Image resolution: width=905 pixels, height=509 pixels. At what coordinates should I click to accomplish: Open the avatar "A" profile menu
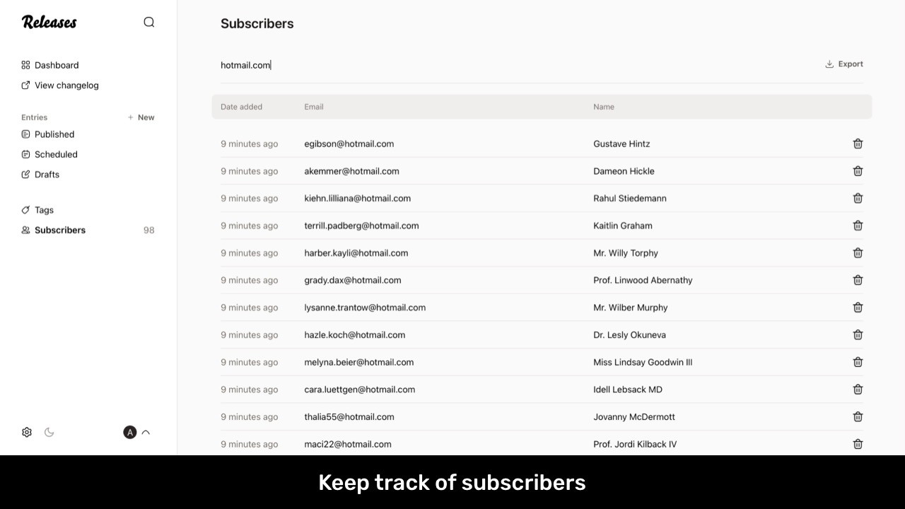[x=129, y=432]
